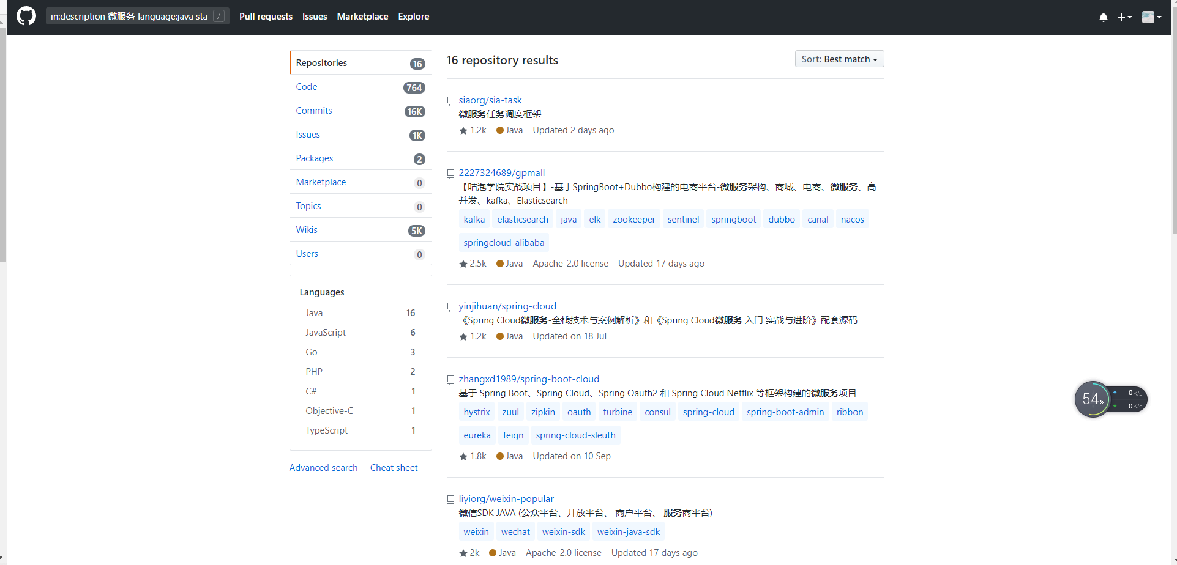Select the Commits results category

314,111
